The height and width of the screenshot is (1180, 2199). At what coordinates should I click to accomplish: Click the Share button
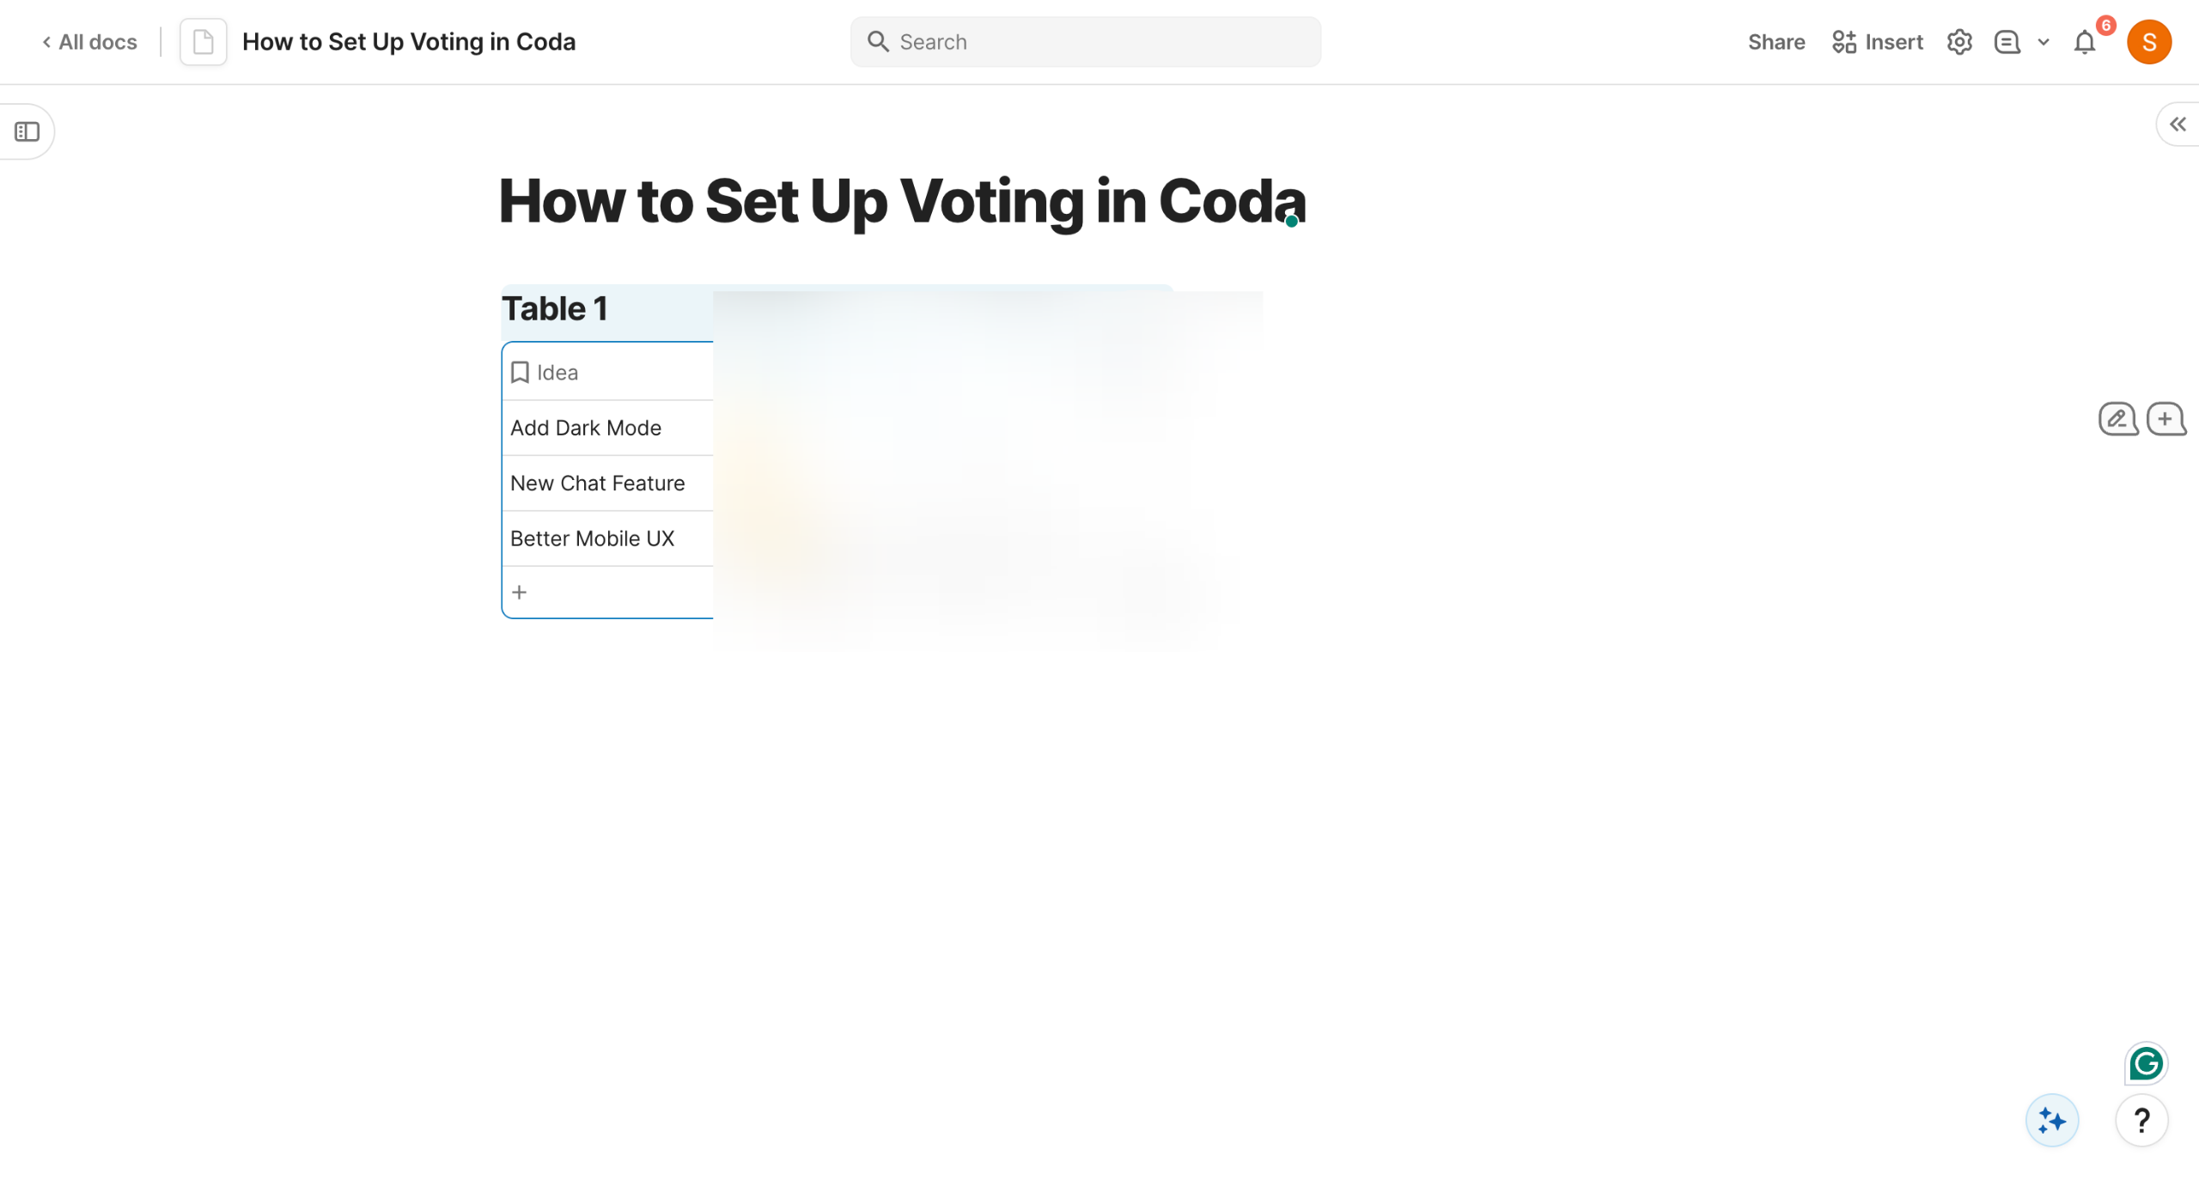(1776, 42)
